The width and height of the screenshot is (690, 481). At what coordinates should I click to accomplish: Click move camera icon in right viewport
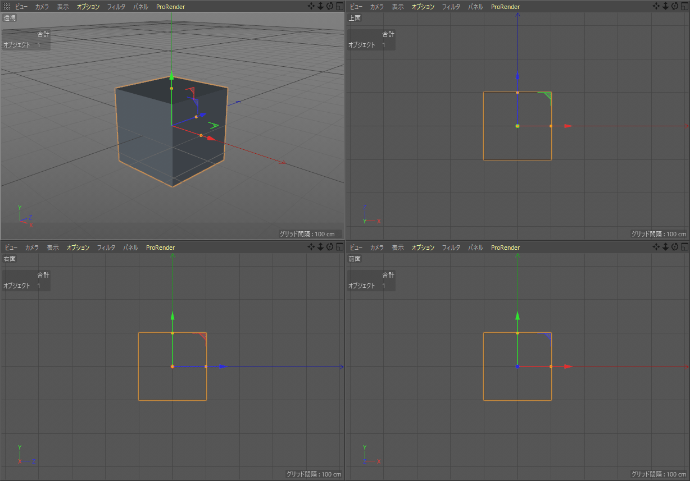tap(311, 247)
